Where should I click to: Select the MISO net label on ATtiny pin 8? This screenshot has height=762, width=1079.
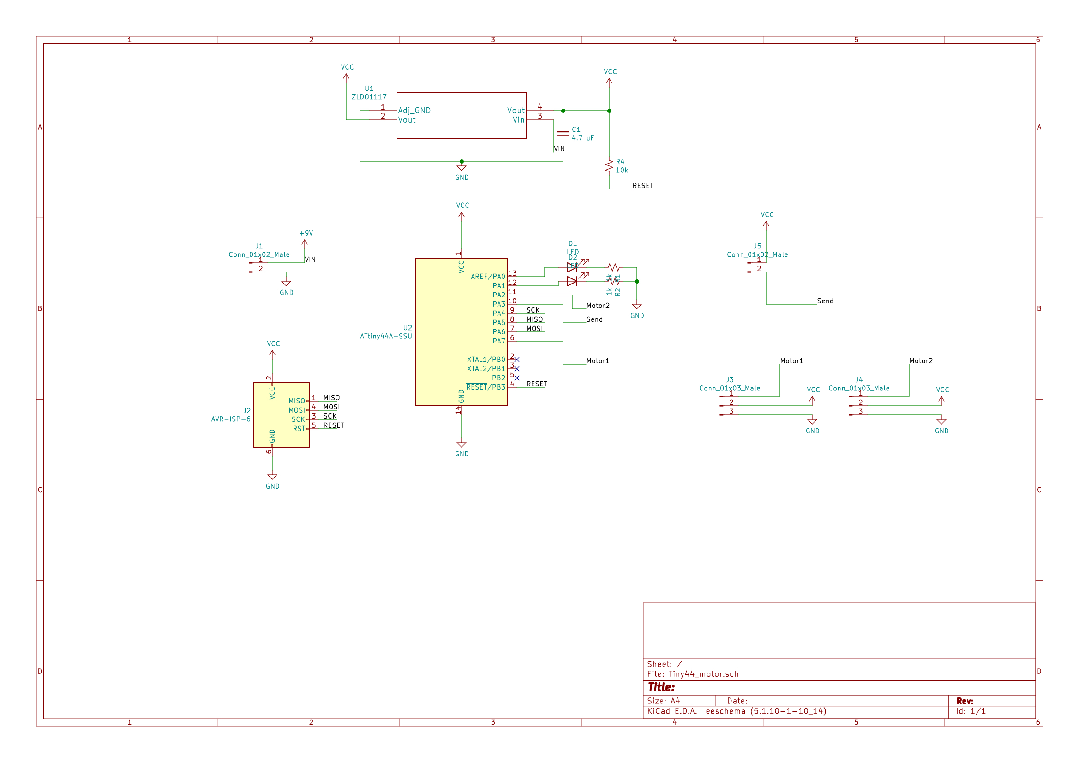534,319
